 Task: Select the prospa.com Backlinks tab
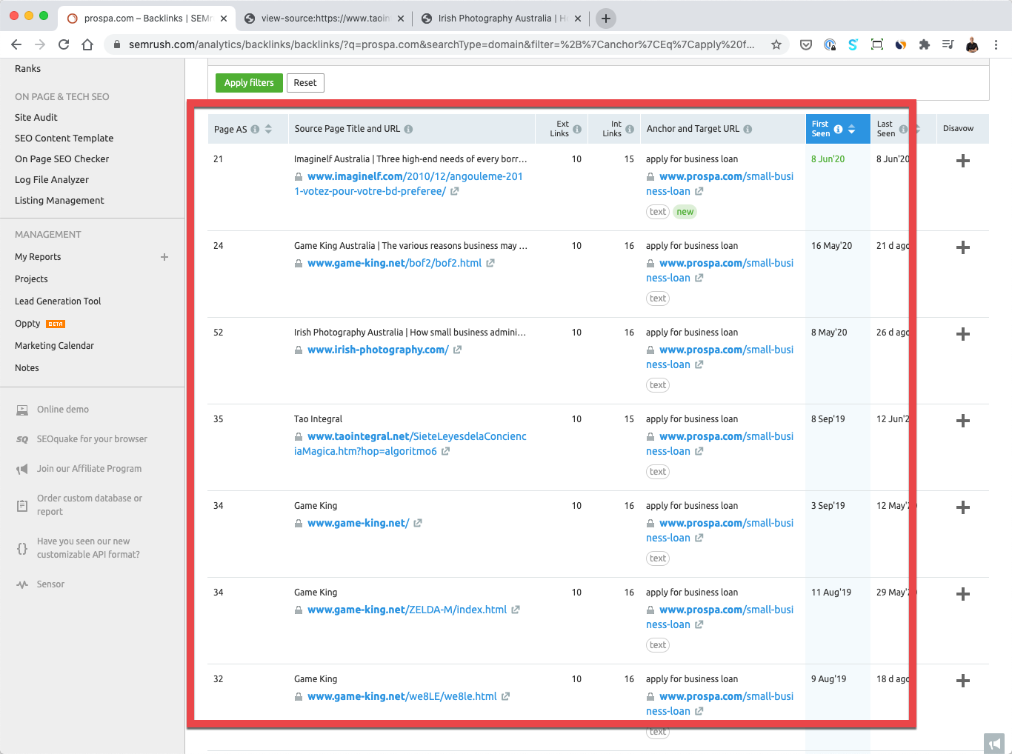(x=147, y=19)
